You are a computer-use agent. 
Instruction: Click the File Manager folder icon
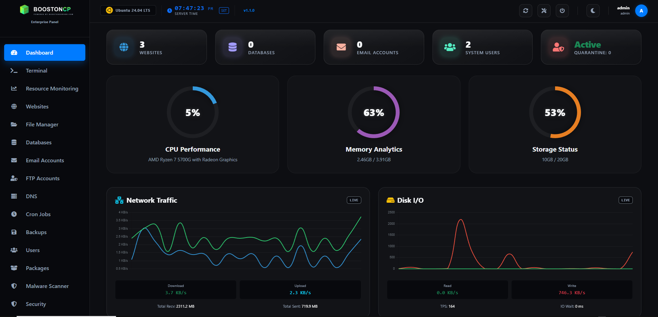(14, 124)
